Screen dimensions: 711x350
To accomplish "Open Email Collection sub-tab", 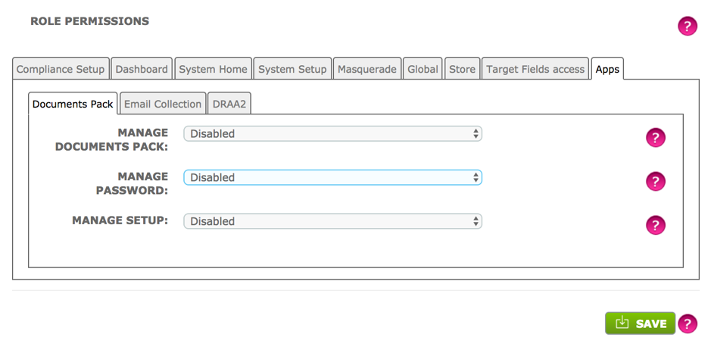I will click(163, 104).
